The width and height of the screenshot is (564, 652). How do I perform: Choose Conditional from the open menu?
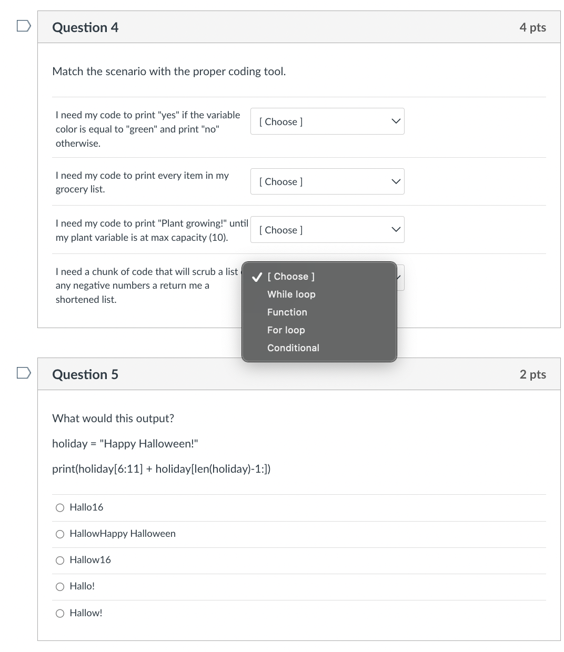(x=293, y=348)
